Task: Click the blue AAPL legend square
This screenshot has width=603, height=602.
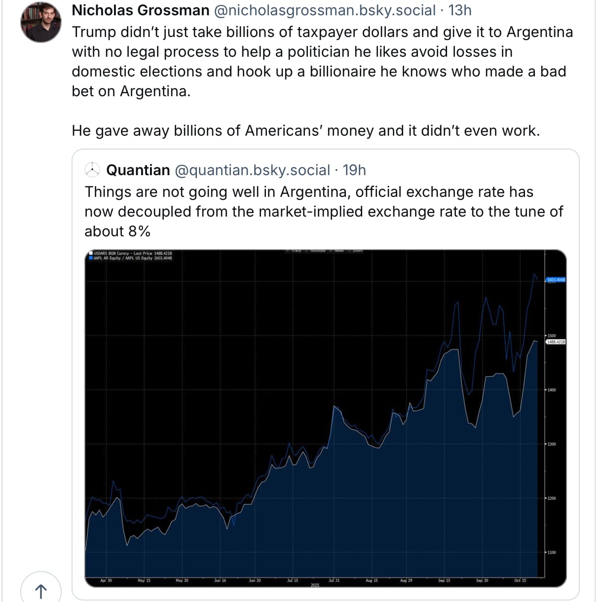Action: pos(91,258)
